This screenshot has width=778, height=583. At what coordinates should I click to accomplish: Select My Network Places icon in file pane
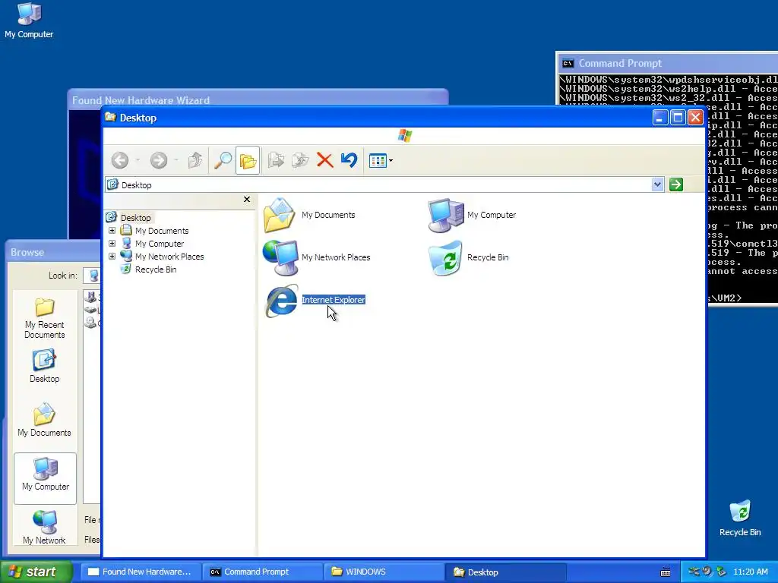(280, 257)
